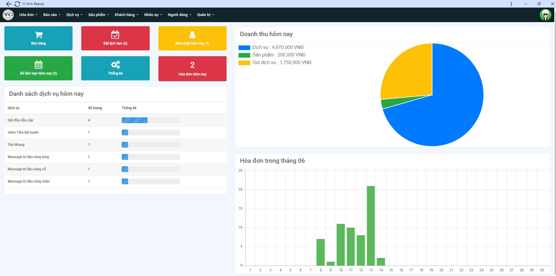Open the Hóa đơn hôm nay tile
The width and height of the screenshot is (556, 276).
pyautogui.click(x=192, y=69)
